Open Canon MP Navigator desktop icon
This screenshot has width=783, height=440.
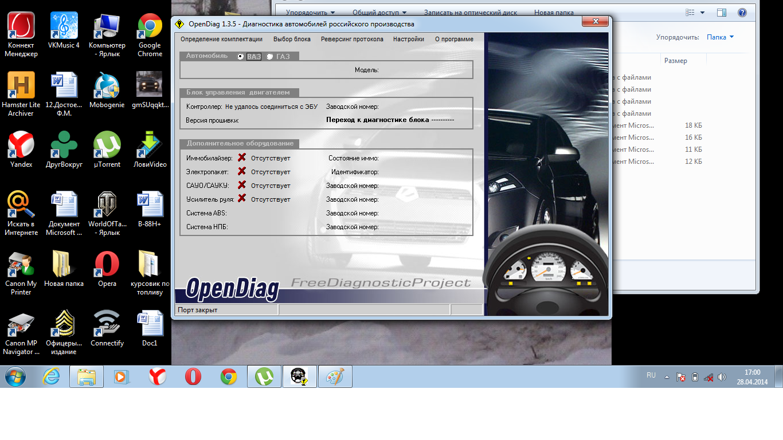tap(21, 333)
